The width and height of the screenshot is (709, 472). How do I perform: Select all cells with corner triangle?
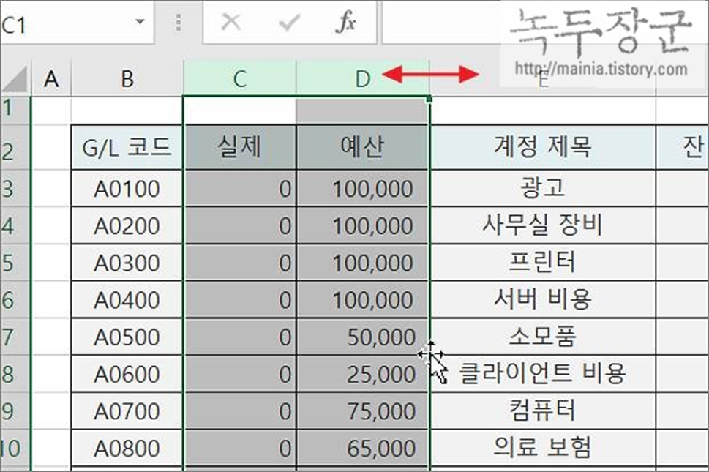[x=15, y=78]
